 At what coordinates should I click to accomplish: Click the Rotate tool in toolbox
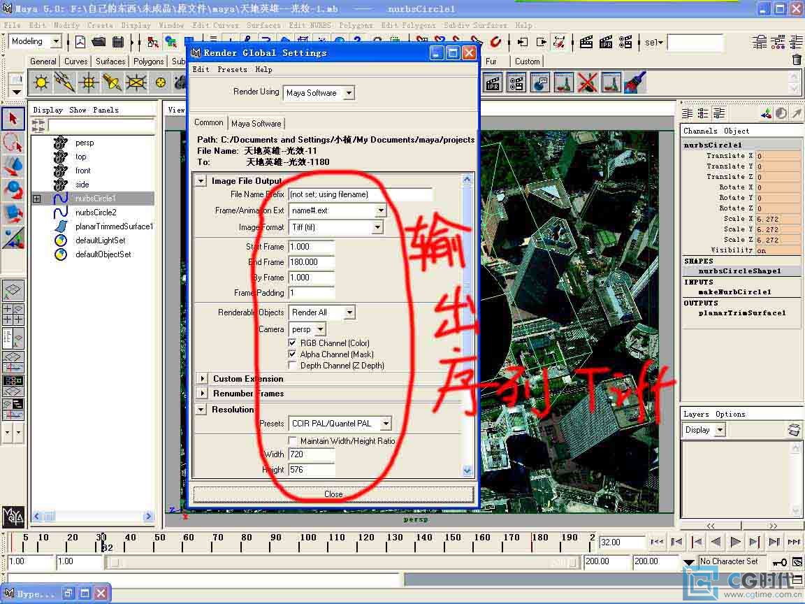click(13, 189)
